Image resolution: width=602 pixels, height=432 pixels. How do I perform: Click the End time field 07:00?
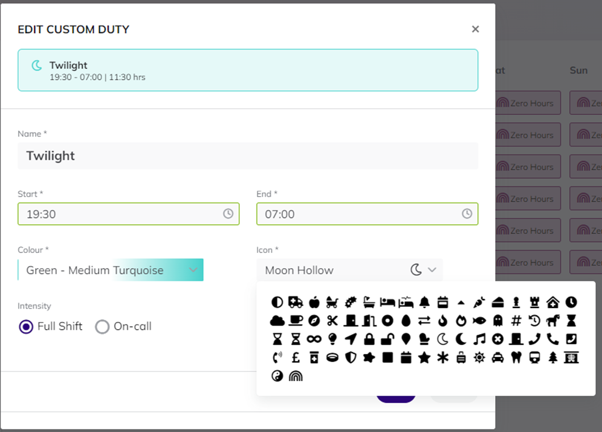coord(367,214)
